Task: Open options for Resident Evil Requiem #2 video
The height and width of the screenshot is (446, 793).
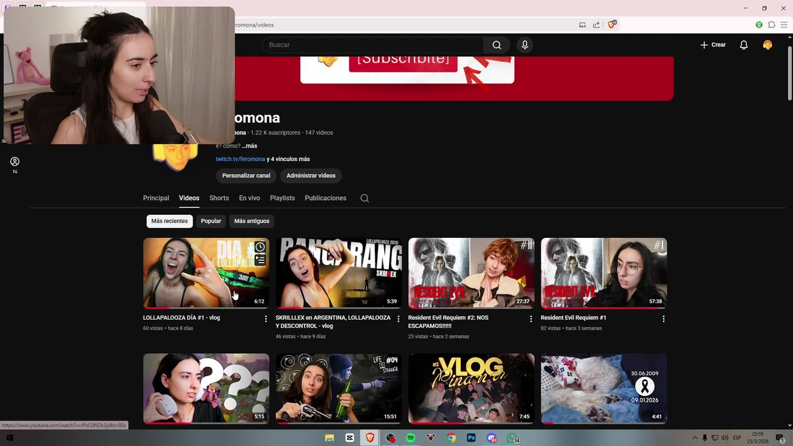Action: (531, 318)
